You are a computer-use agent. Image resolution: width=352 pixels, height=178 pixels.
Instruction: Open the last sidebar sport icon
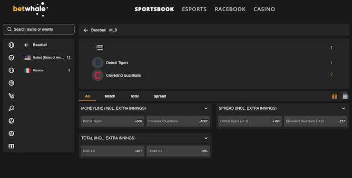point(11,146)
